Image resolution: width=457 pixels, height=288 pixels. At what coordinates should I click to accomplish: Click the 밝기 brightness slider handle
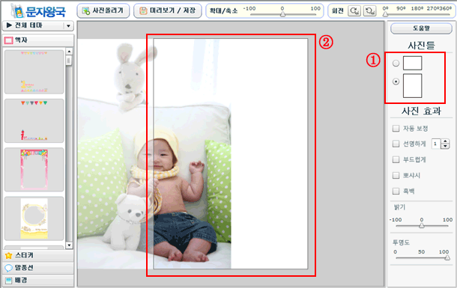[x=422, y=225]
